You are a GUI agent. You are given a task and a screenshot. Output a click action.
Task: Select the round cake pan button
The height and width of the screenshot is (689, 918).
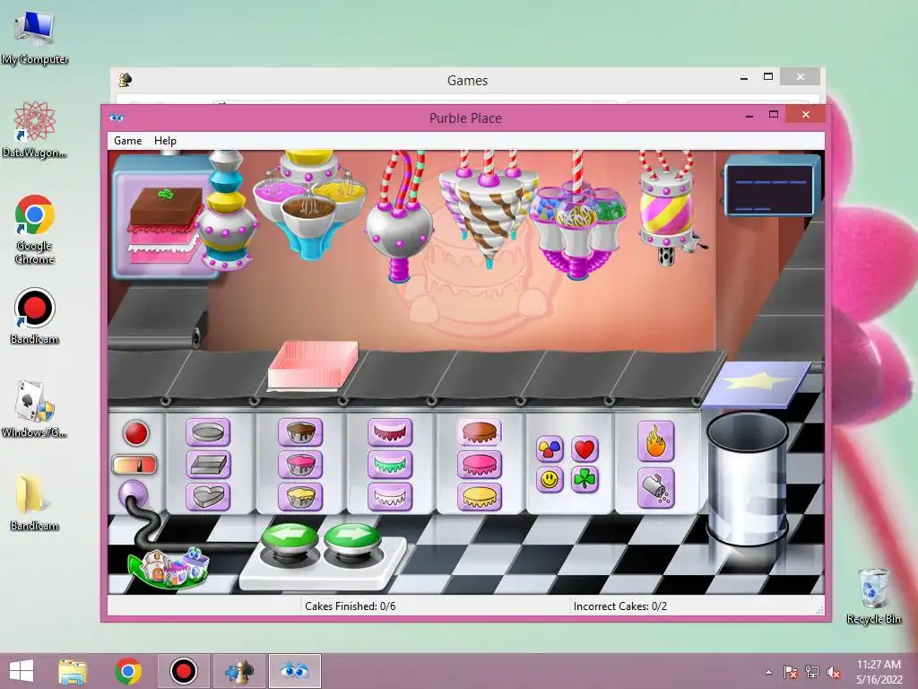208,433
